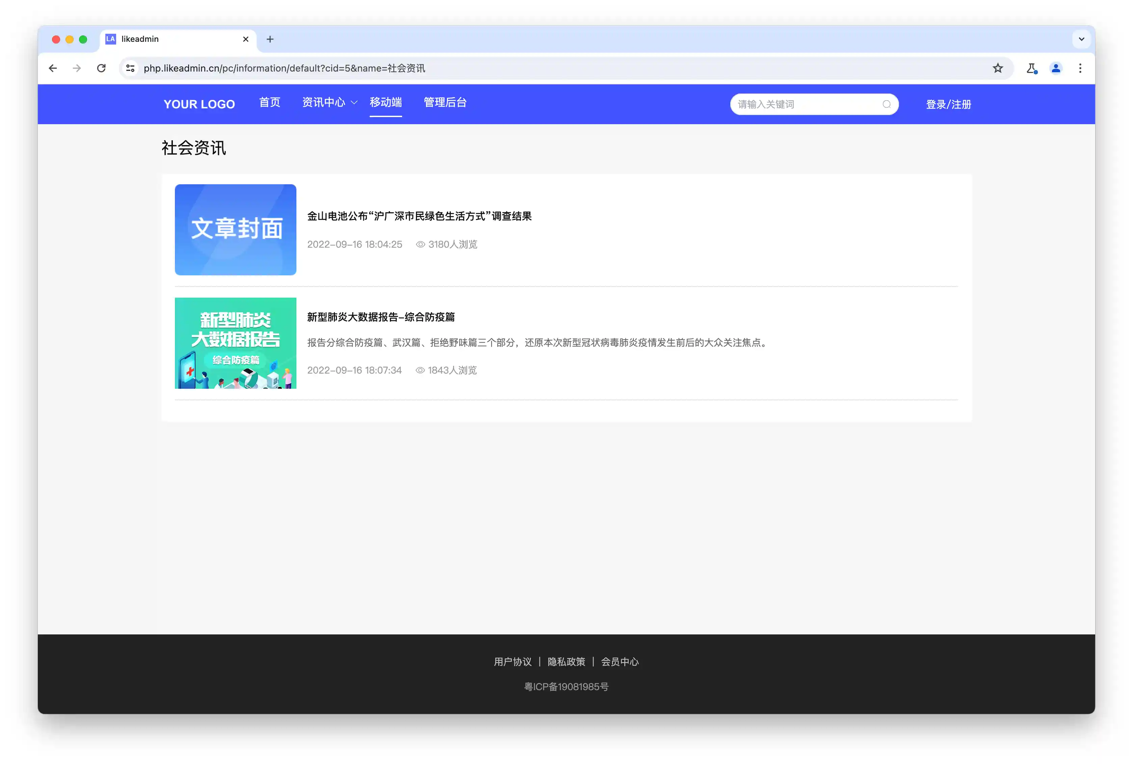Screen dimensions: 1133x764
Task: Go back to previous page
Action: click(x=53, y=68)
